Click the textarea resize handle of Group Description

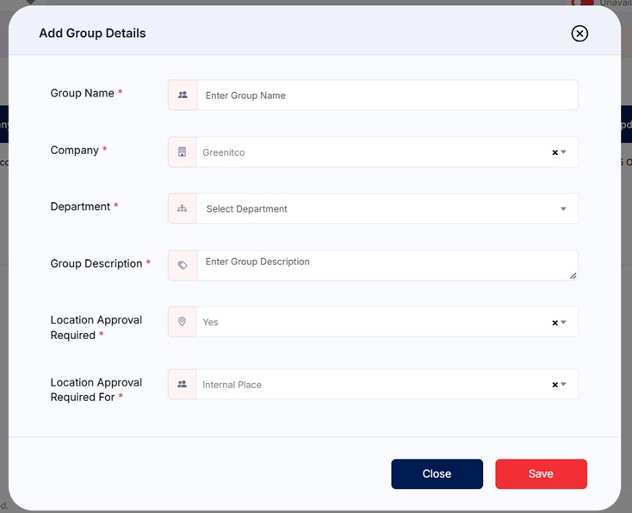tap(573, 275)
